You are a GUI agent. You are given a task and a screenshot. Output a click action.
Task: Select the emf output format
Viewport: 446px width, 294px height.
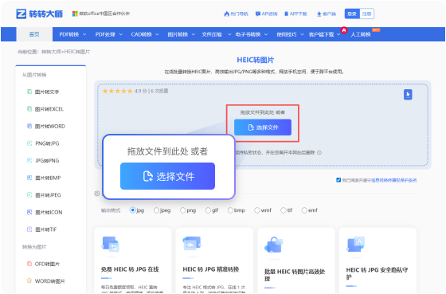[304, 210]
